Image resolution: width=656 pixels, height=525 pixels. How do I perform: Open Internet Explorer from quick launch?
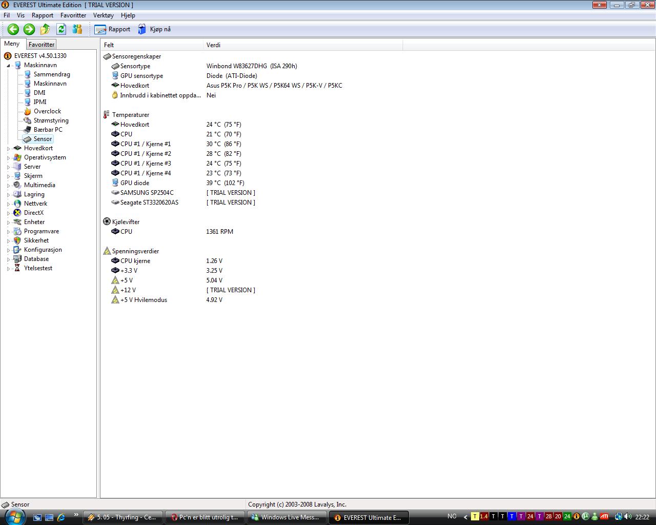pyautogui.click(x=61, y=517)
